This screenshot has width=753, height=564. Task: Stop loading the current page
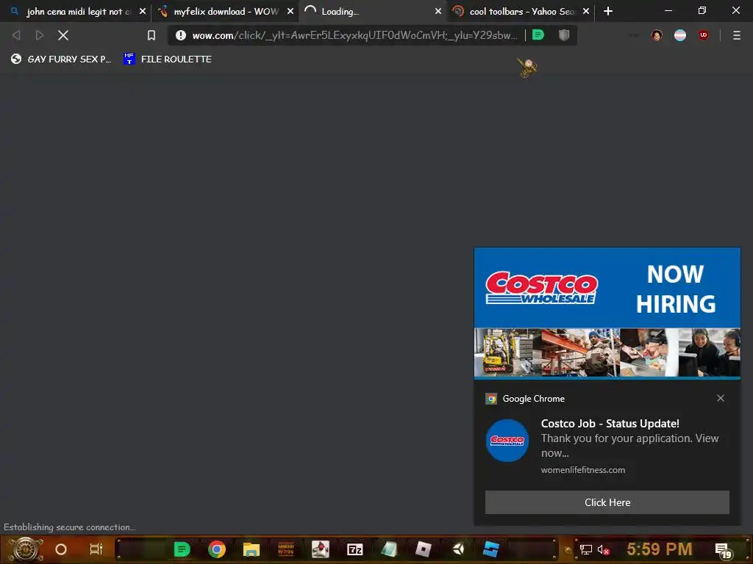point(63,35)
